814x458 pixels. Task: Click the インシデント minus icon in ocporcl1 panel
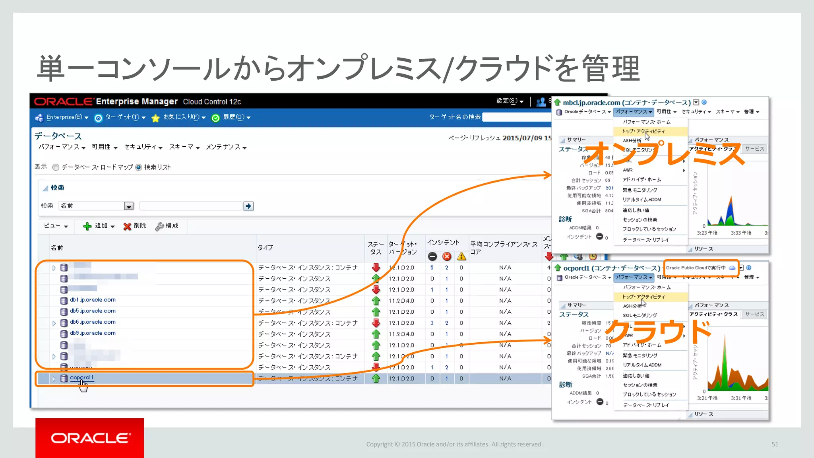click(x=600, y=402)
